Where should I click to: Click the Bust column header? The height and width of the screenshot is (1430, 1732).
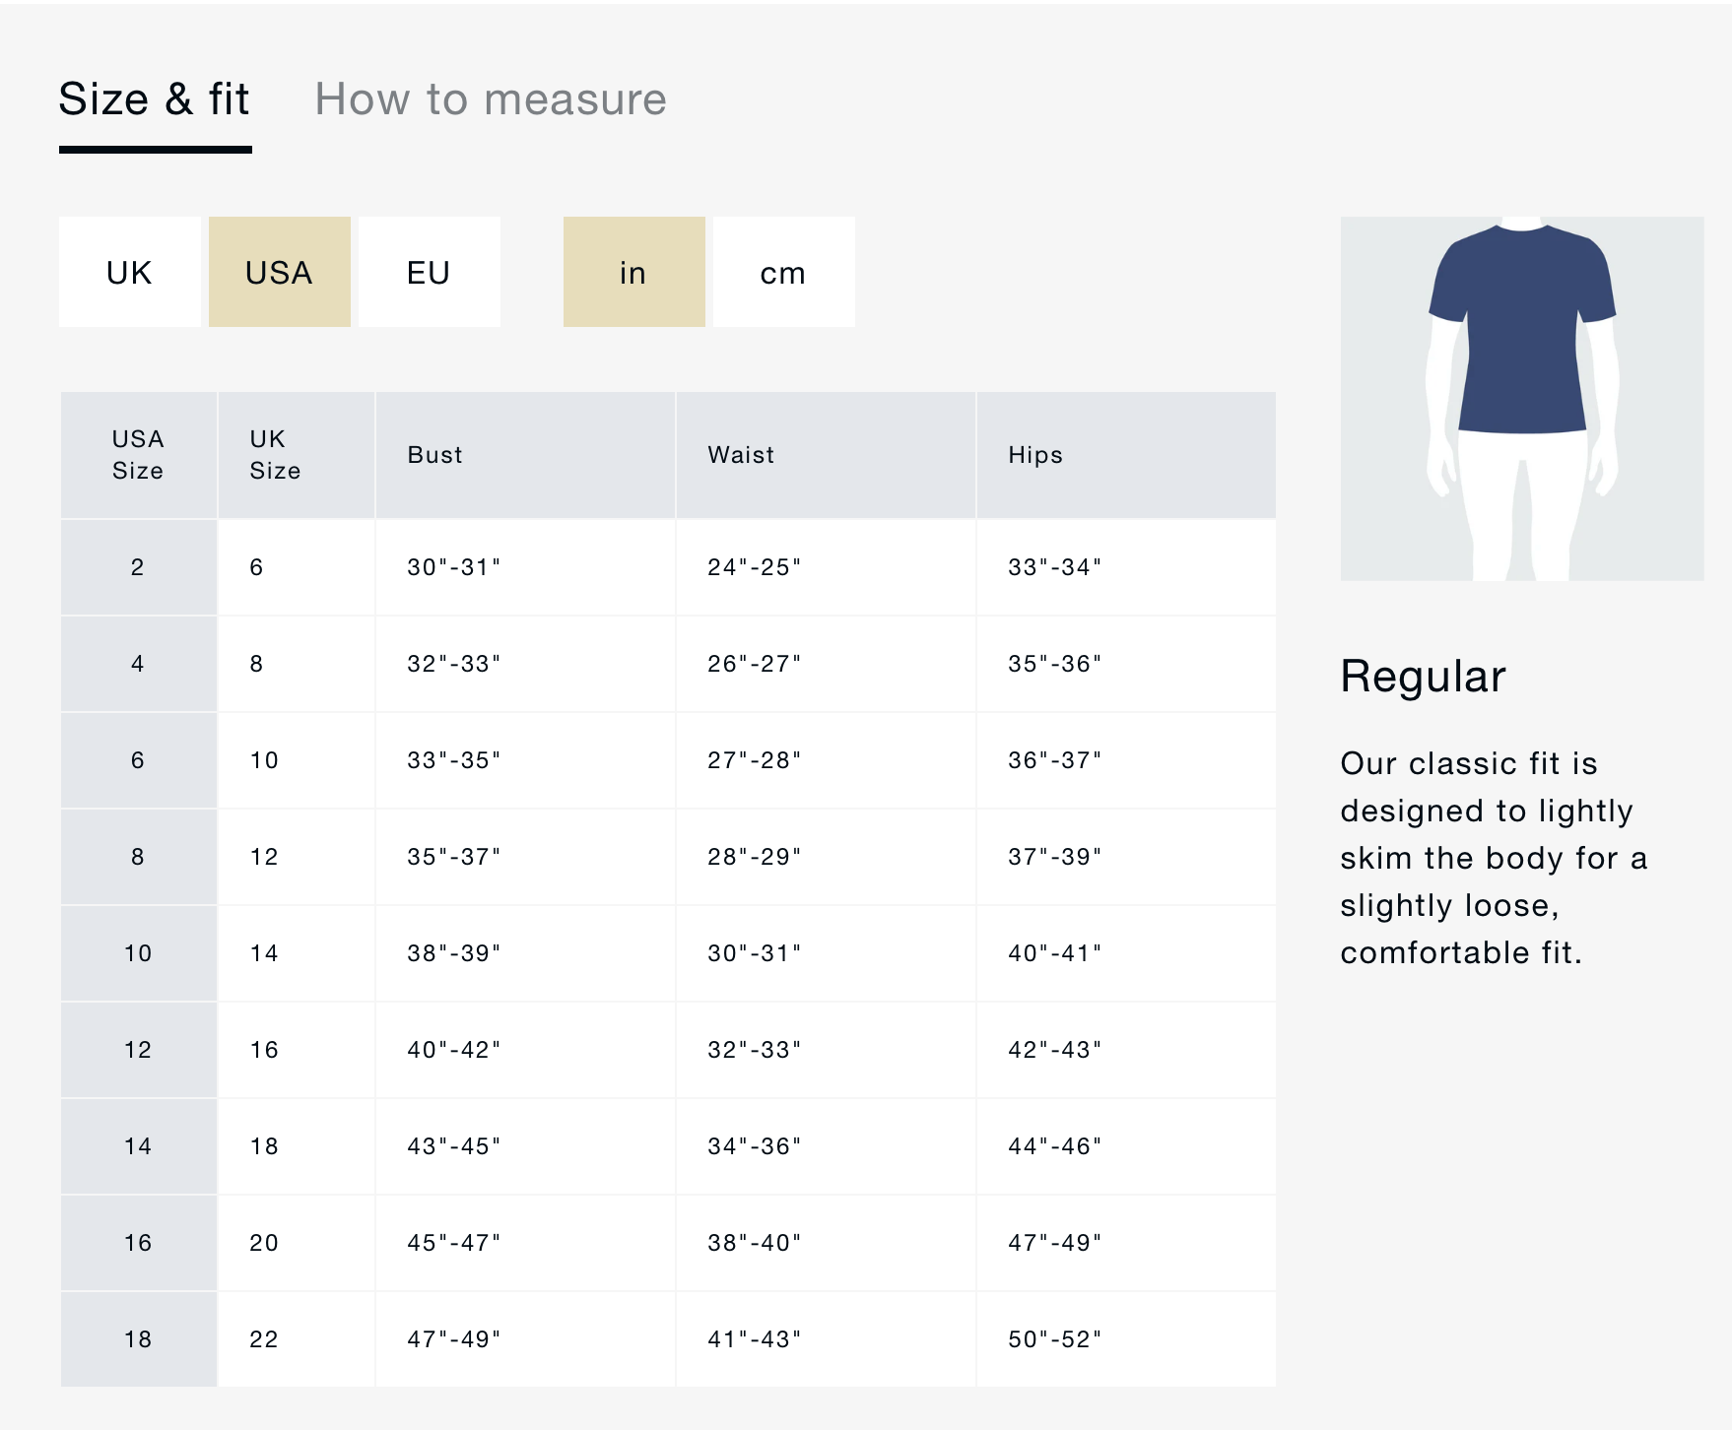tap(435, 455)
